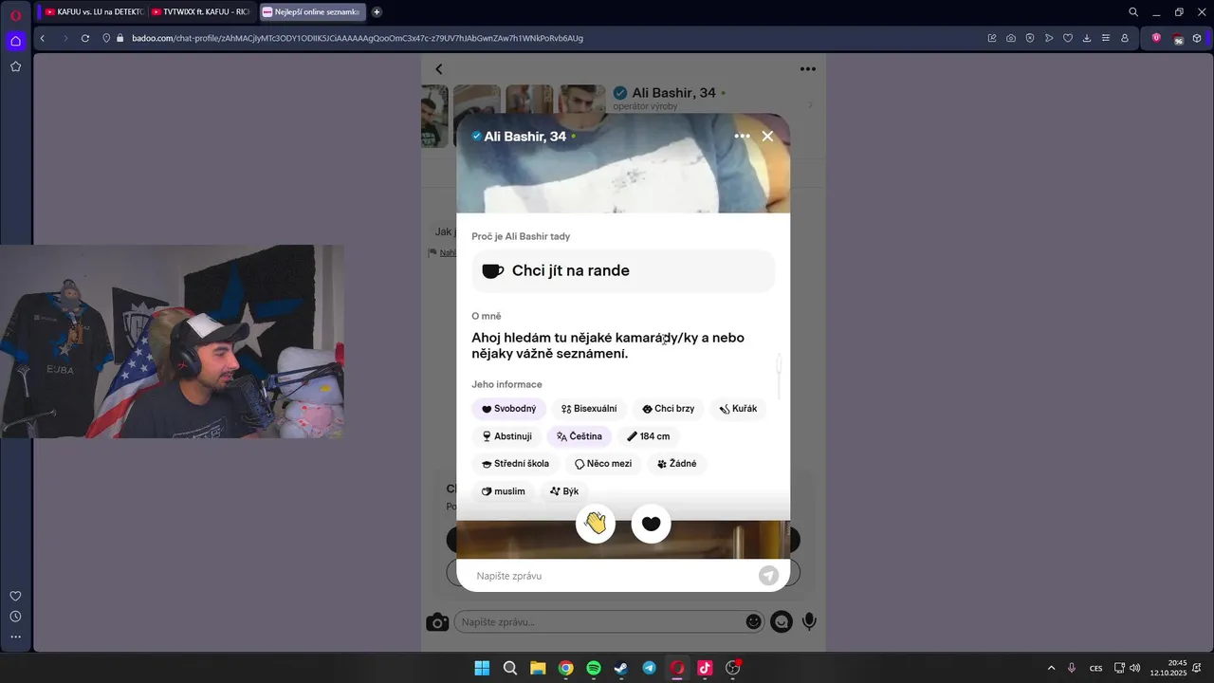
Task: Open the GIF/sticker button beside emoji
Action: pos(781,622)
